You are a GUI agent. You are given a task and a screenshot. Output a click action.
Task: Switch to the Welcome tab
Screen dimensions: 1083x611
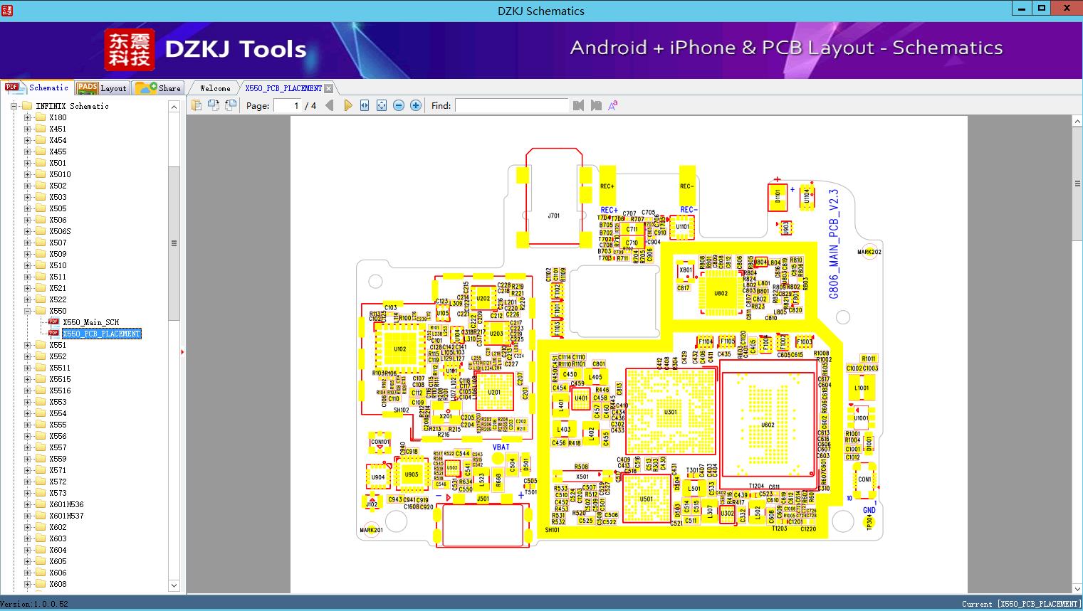pos(214,88)
